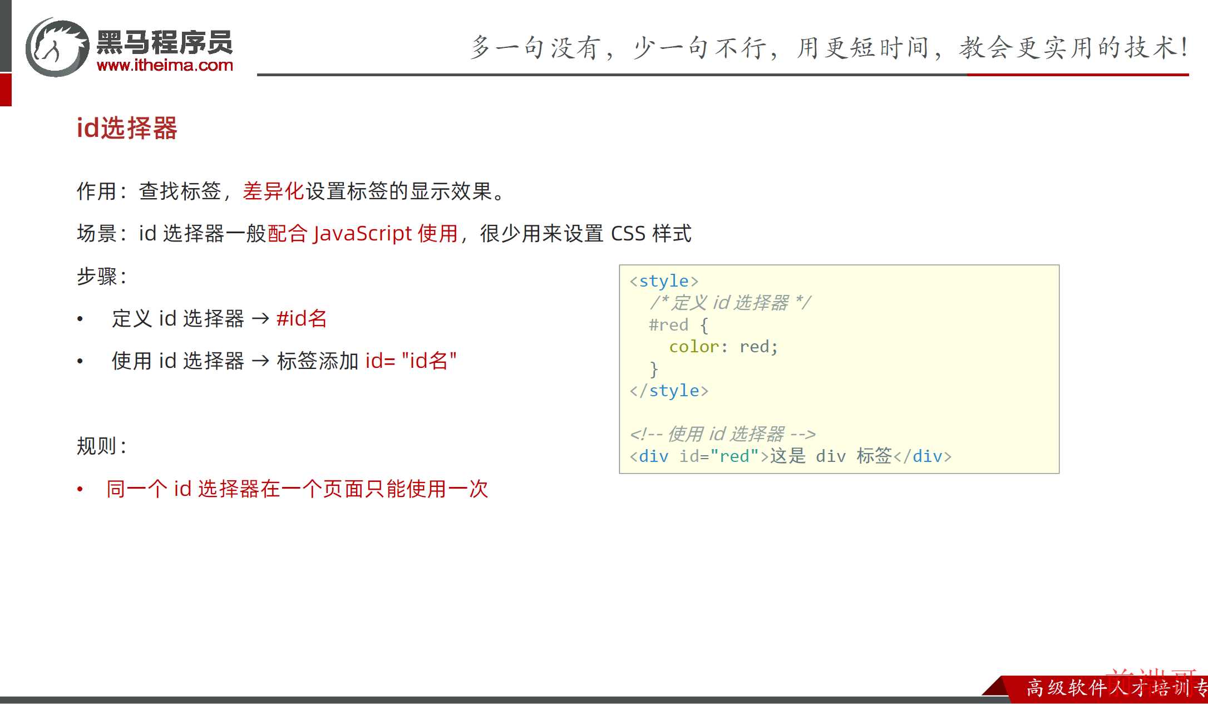Click the color: red; declaration
The width and height of the screenshot is (1208, 704).
click(723, 347)
